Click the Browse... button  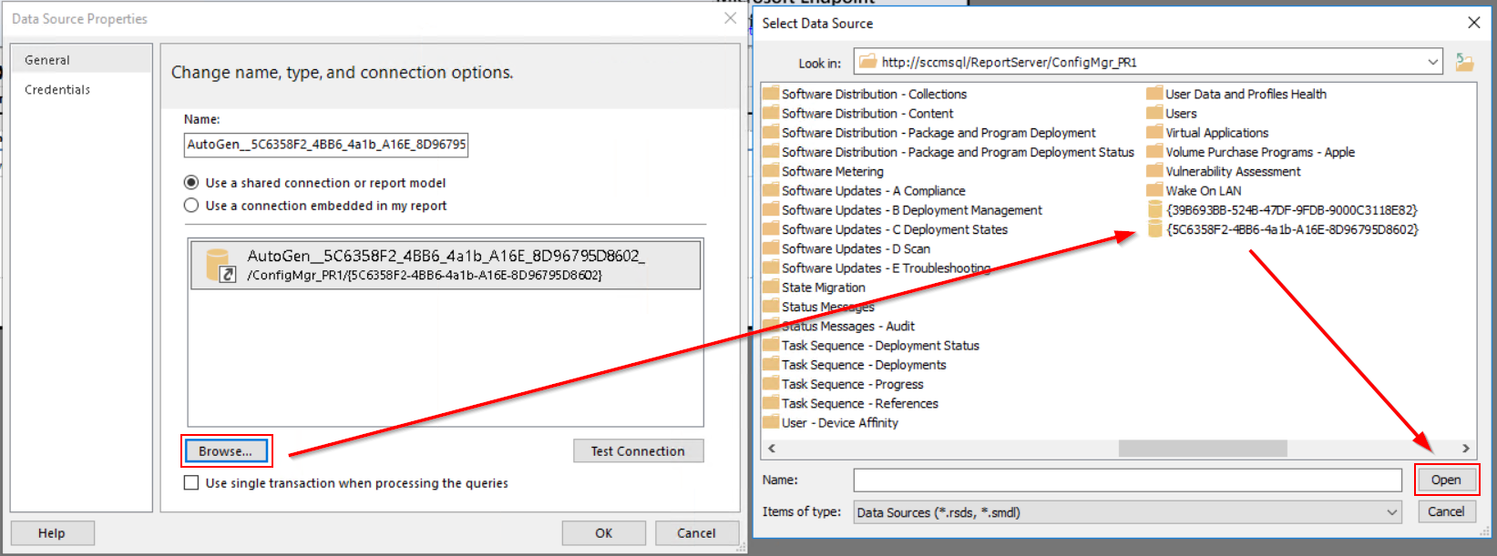point(226,451)
